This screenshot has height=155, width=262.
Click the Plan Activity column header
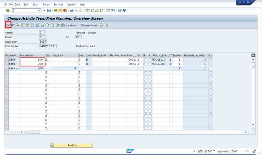click(32, 55)
